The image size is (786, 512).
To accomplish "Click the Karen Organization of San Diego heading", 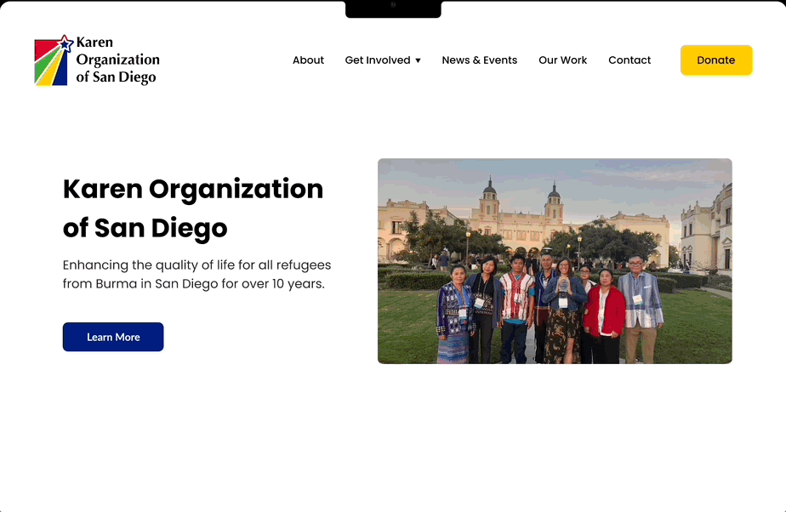I will pos(193,208).
